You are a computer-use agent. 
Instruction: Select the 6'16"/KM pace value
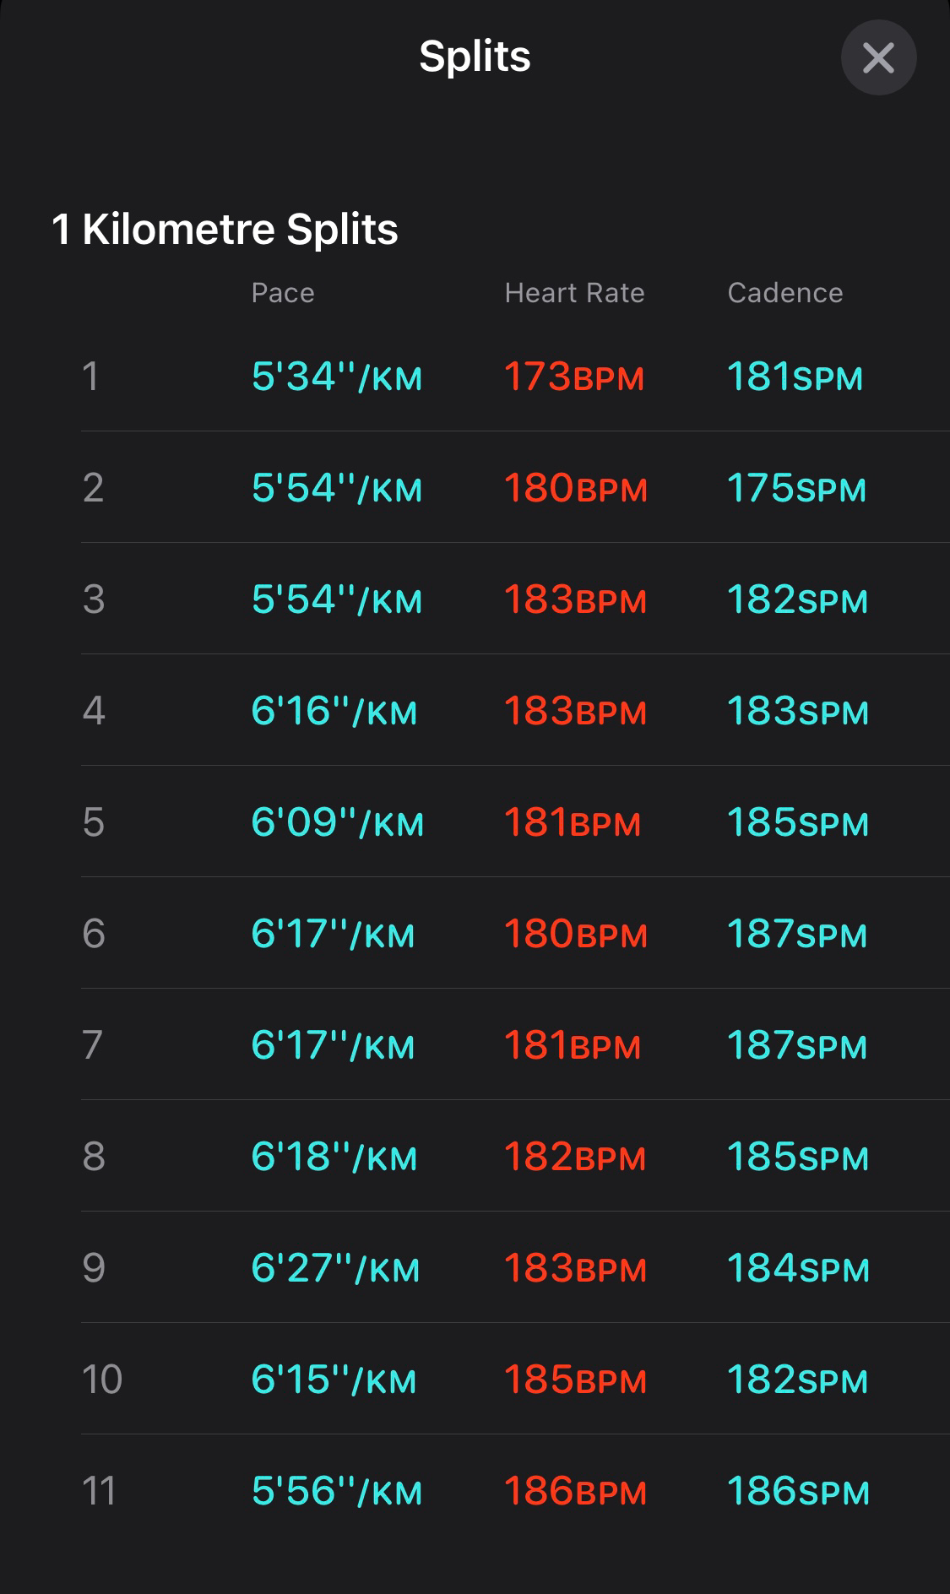tap(334, 711)
